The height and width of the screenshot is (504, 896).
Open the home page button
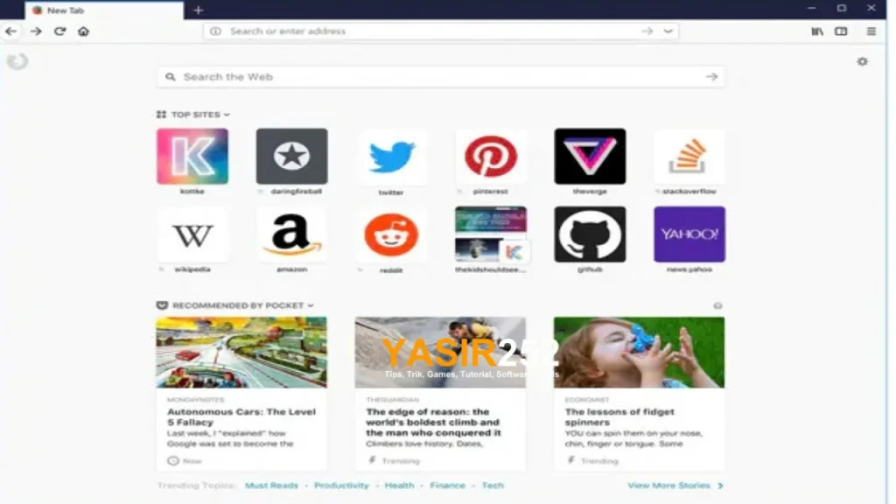(83, 31)
